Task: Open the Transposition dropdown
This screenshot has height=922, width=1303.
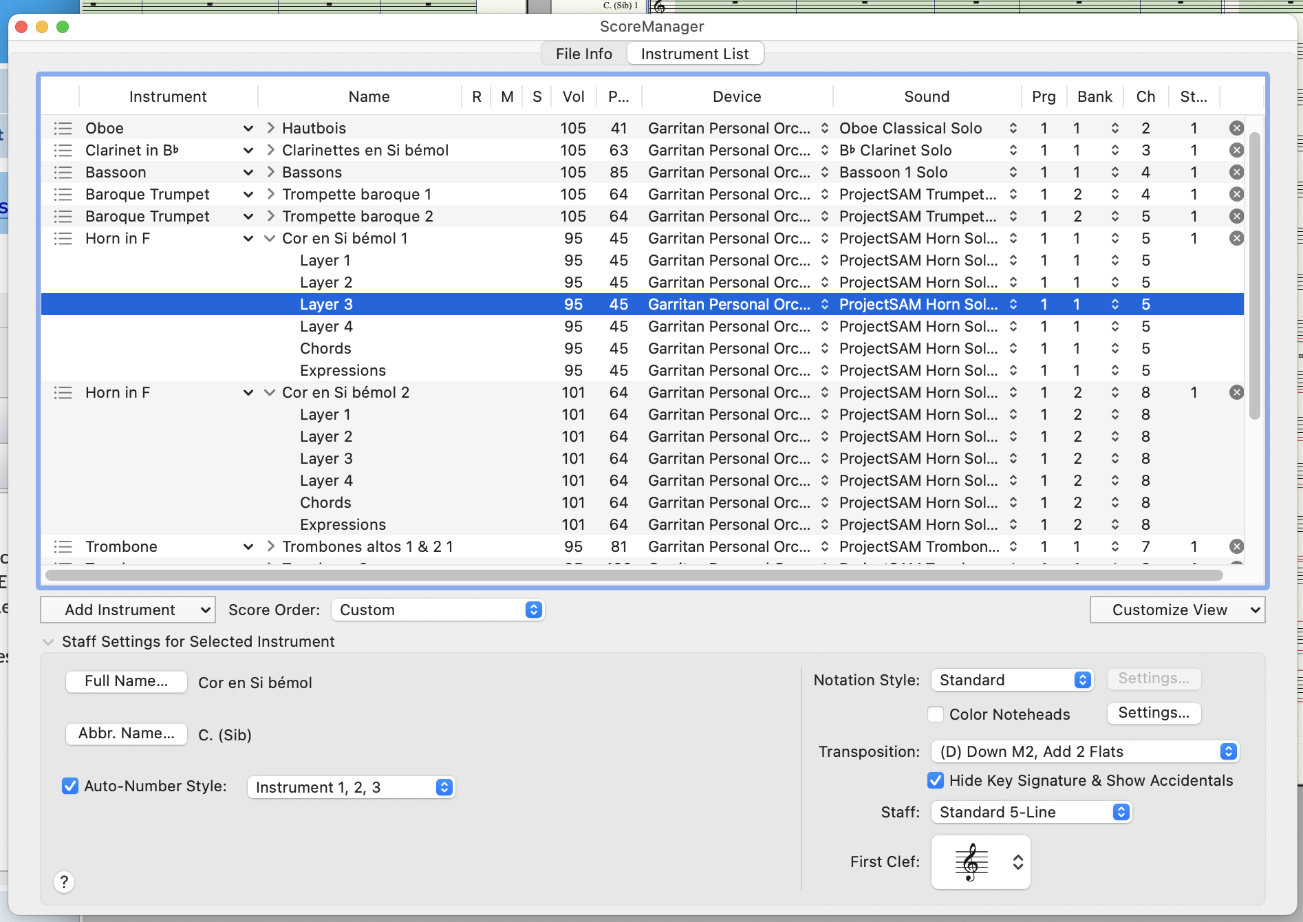Action: 1084,751
